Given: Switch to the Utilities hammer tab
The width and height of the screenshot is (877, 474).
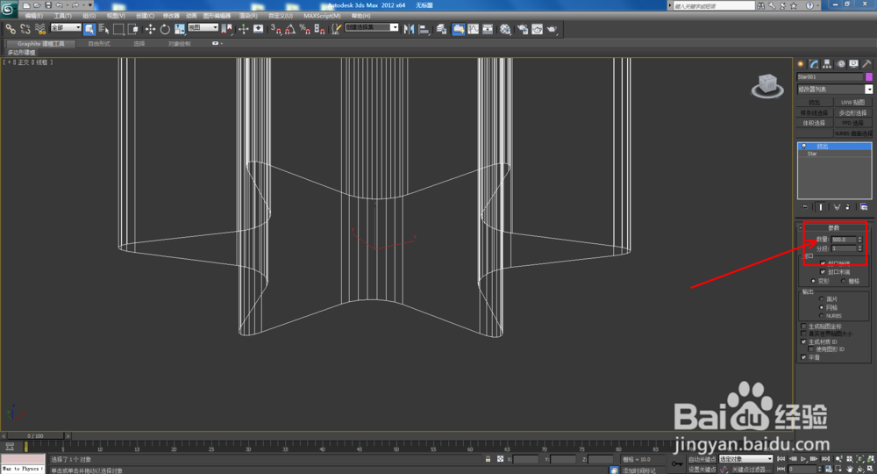Looking at the screenshot, I should pyautogui.click(x=866, y=64).
